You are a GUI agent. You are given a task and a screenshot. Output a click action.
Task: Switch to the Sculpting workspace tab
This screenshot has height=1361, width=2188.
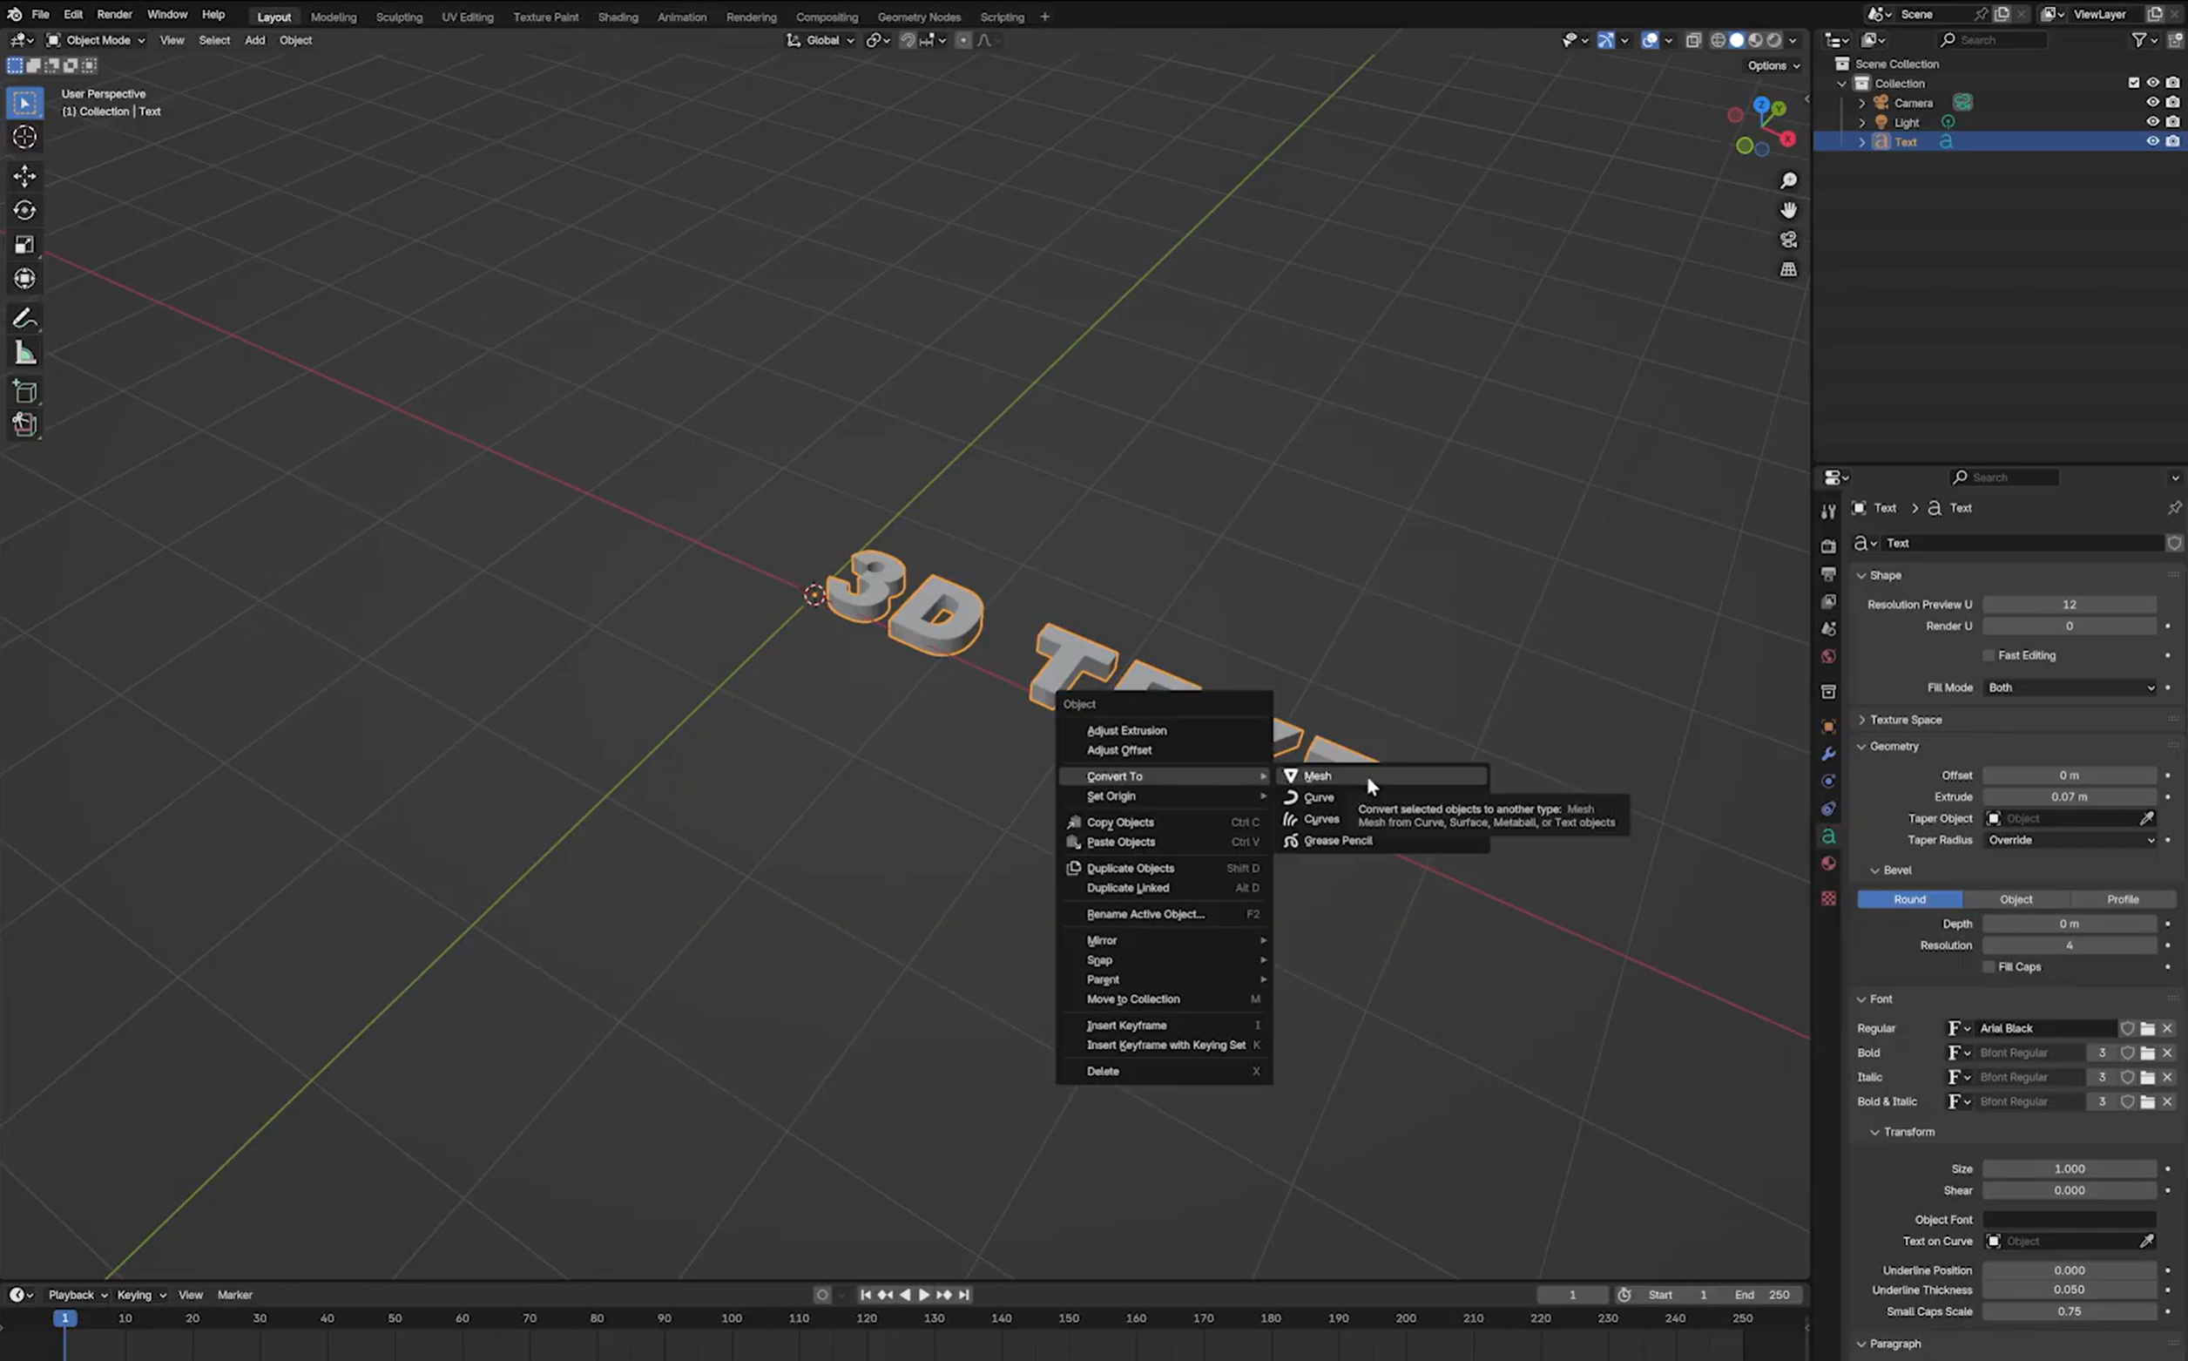coord(399,17)
